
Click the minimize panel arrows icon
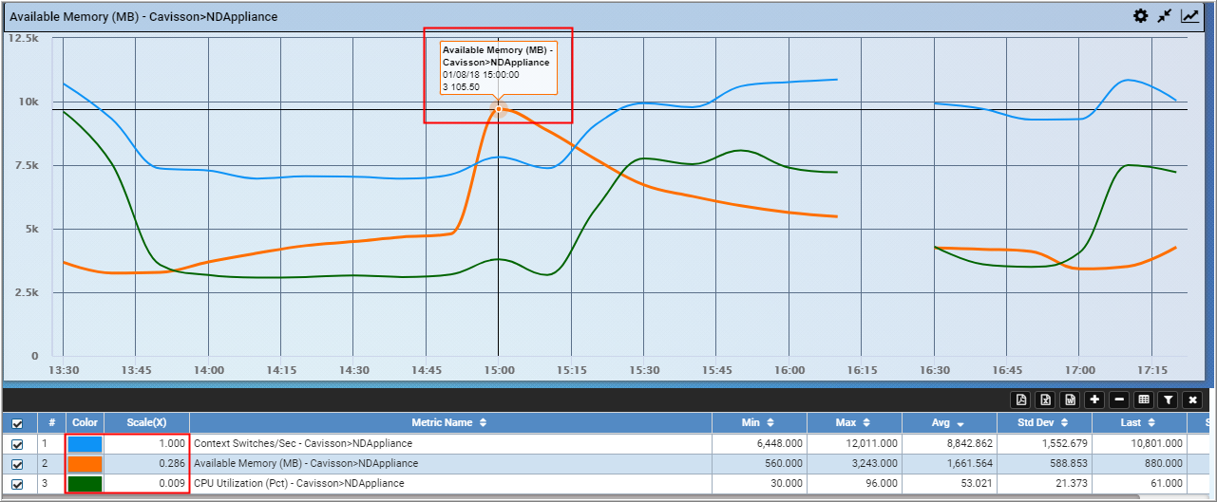point(1166,15)
